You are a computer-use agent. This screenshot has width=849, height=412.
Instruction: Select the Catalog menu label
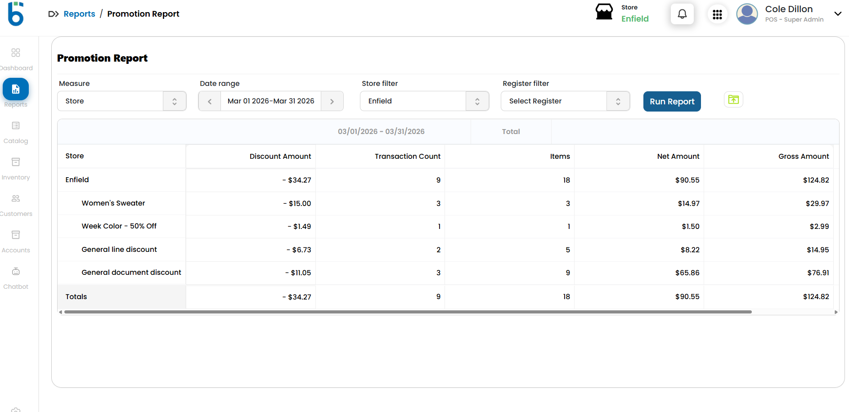coord(16,141)
